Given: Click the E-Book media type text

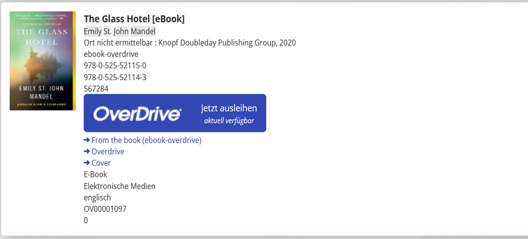Looking at the screenshot, I should [x=95, y=175].
